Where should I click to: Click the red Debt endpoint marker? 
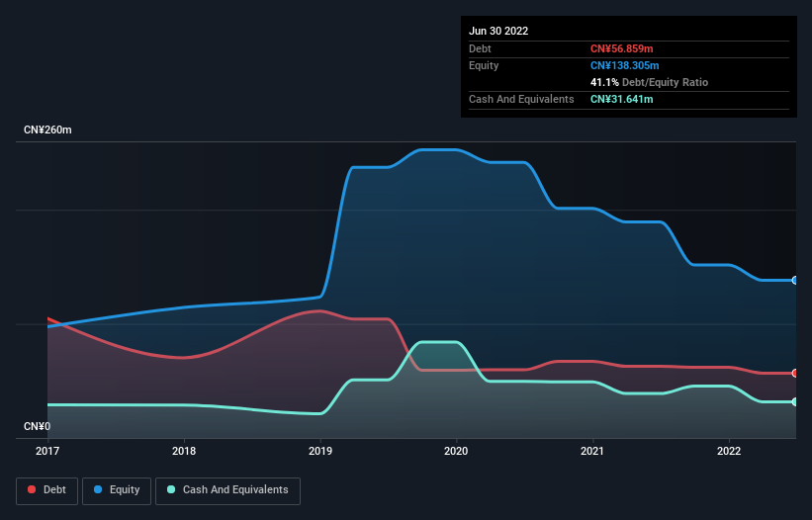coord(795,373)
